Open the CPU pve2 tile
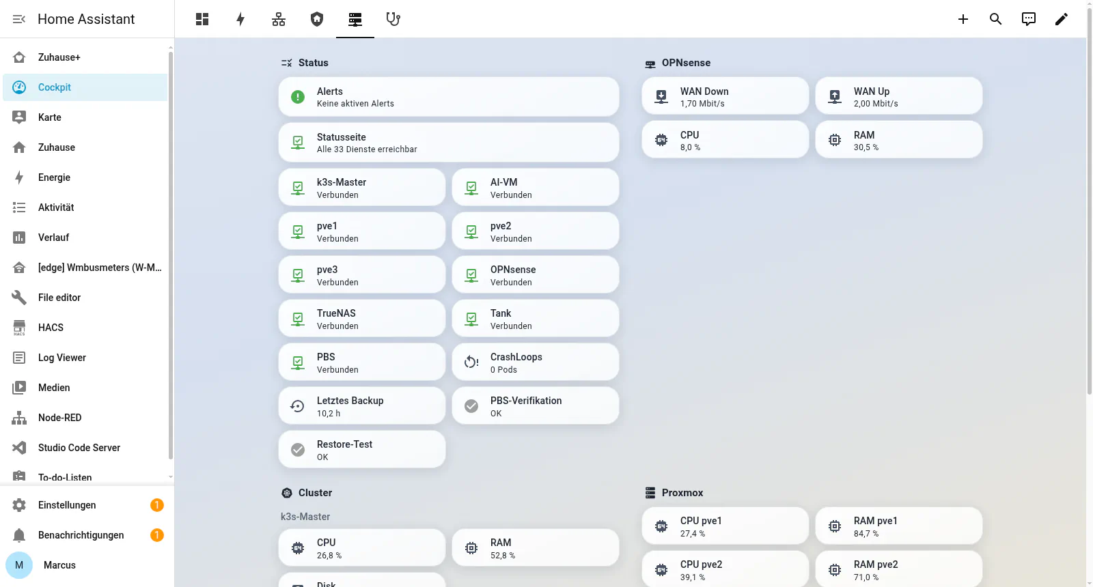 coord(725,569)
